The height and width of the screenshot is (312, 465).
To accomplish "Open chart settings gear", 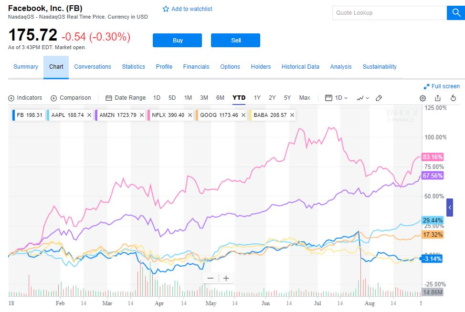I will coord(423,98).
